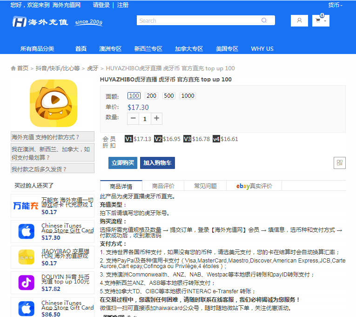Click the QR code icon

point(340,162)
